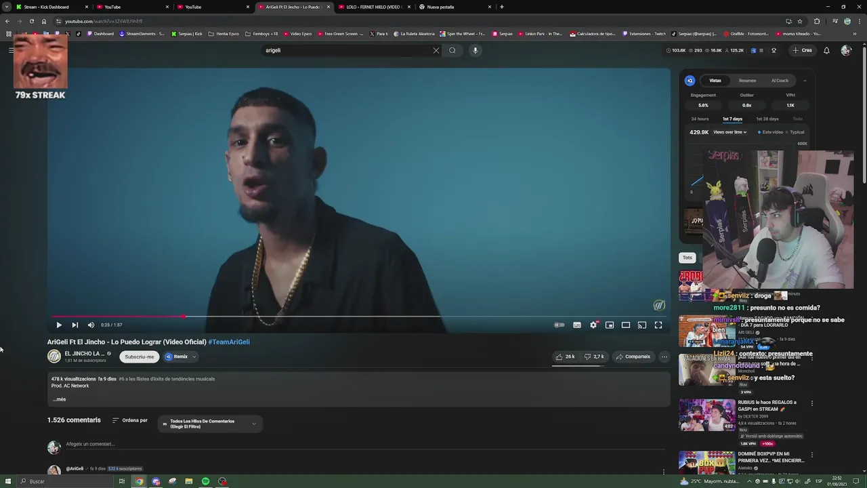This screenshot has height=488, width=867.
Task: Mute the video volume speaker icon
Action: click(x=91, y=325)
